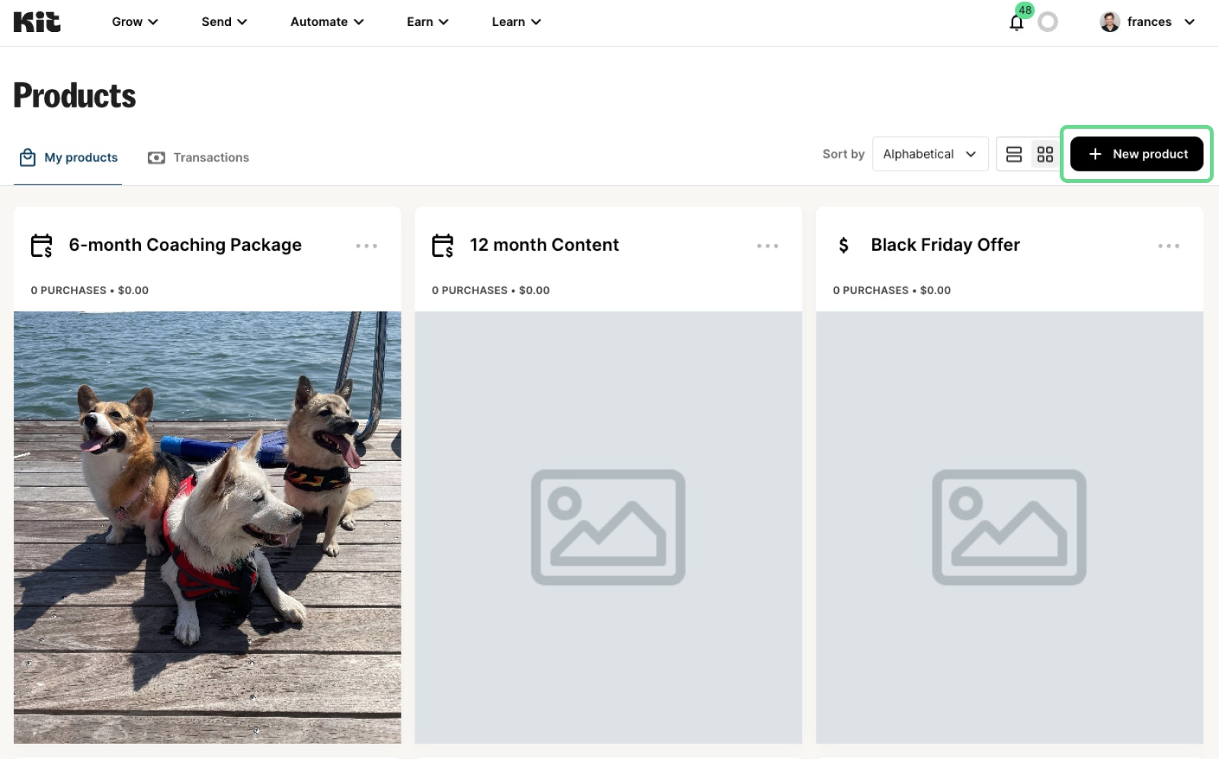Click the New product button

[x=1136, y=154]
